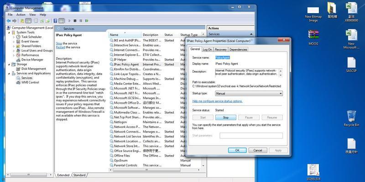The height and width of the screenshot is (182, 365).
Task: Open New Microsoft Excel desktop file
Action: pos(351,40)
